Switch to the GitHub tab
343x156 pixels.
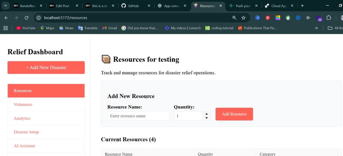pos(136,6)
